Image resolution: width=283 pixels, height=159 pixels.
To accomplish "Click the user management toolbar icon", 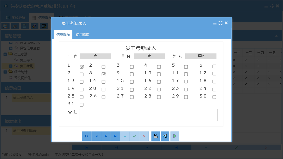I will point(34,26).
